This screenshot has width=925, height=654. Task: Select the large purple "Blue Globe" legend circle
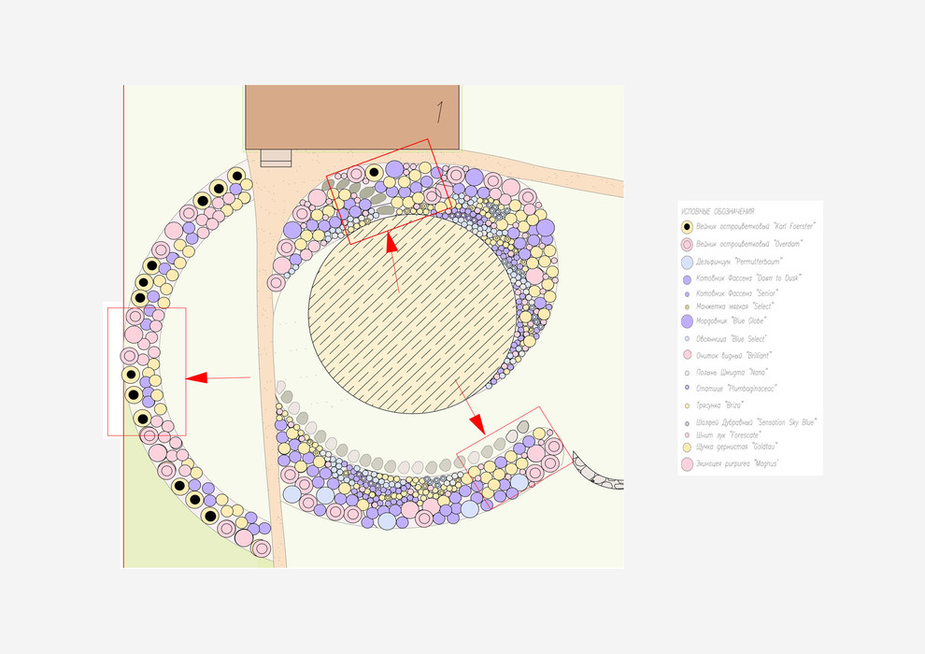tap(687, 320)
